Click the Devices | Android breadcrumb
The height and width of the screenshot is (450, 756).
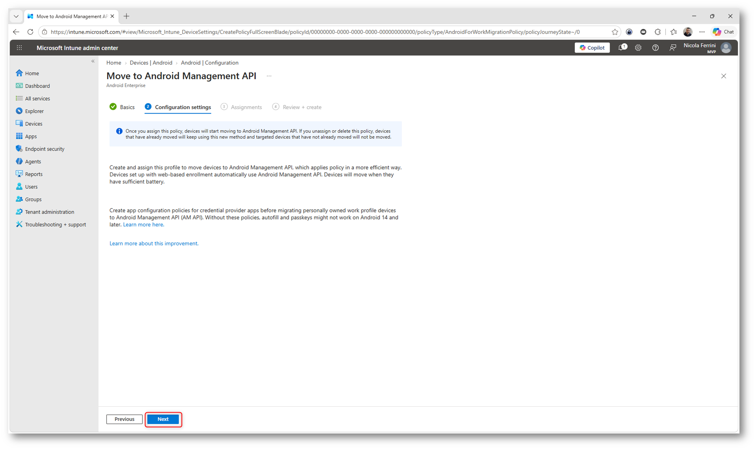[x=151, y=63]
